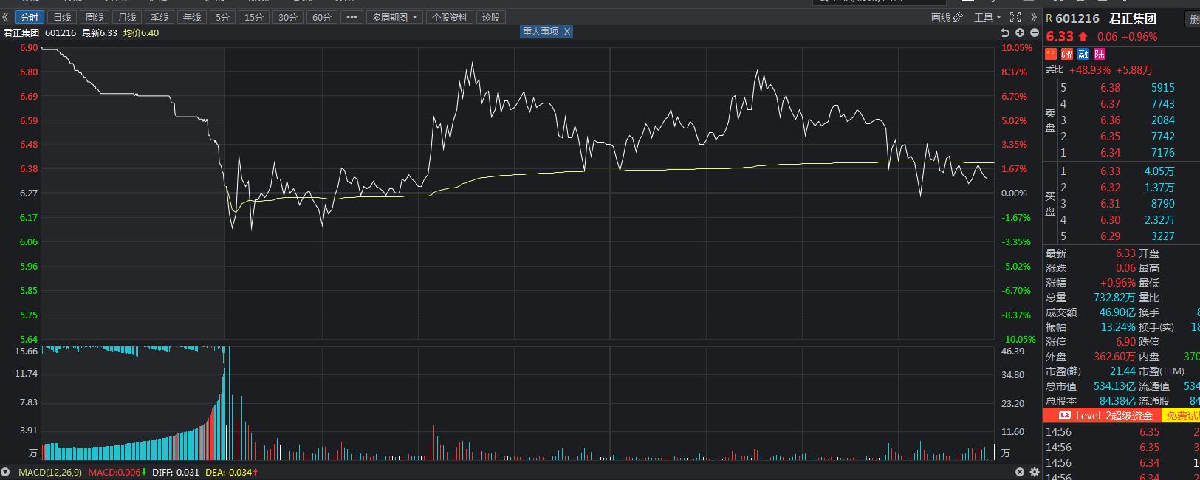Click the undo arrow above the chart
Screen dimensions: 1200x480
[1005, 32]
